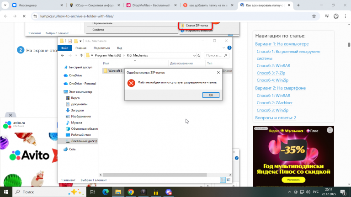This screenshot has width=351, height=197.
Task: Refresh the Explorer folder view
Action: point(199,55)
